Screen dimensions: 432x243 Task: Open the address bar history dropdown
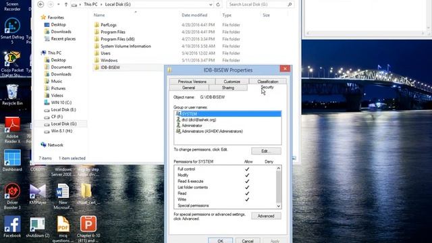point(211,5)
